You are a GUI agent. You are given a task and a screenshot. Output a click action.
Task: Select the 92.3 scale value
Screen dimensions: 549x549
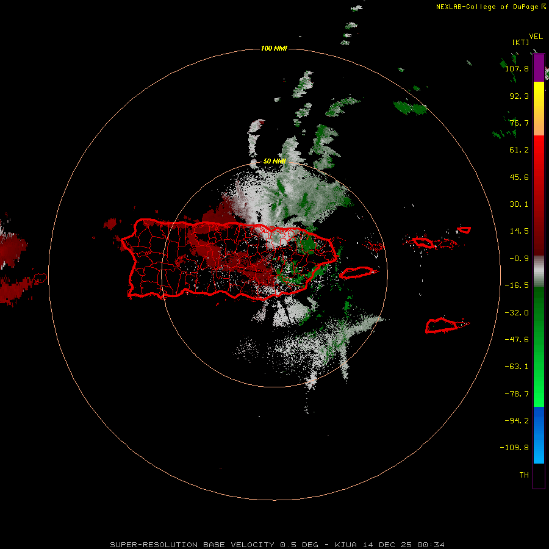point(519,96)
